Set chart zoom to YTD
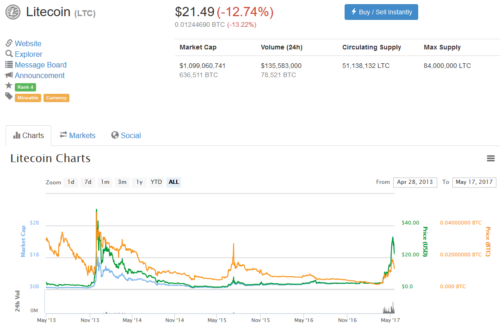Screen dimensions: 501x334 156,182
